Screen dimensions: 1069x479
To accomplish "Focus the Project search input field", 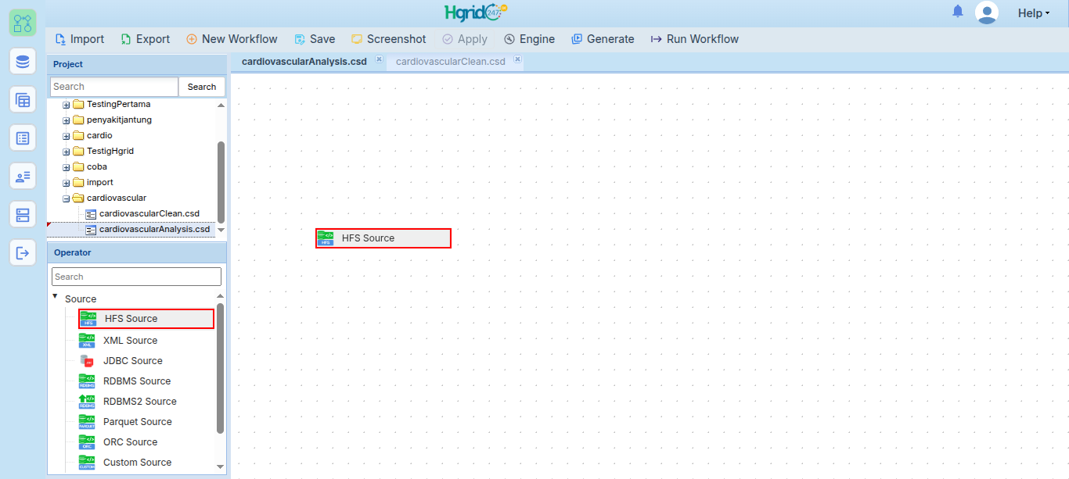I will [114, 87].
